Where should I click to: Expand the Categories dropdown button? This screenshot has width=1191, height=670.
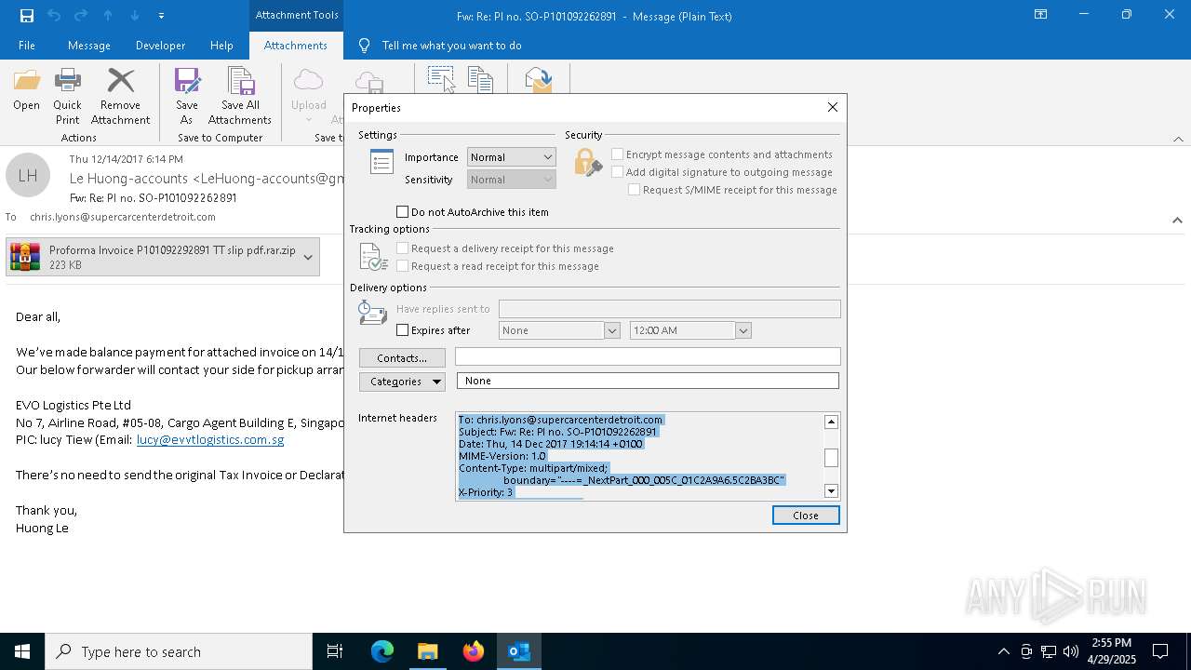(x=402, y=382)
